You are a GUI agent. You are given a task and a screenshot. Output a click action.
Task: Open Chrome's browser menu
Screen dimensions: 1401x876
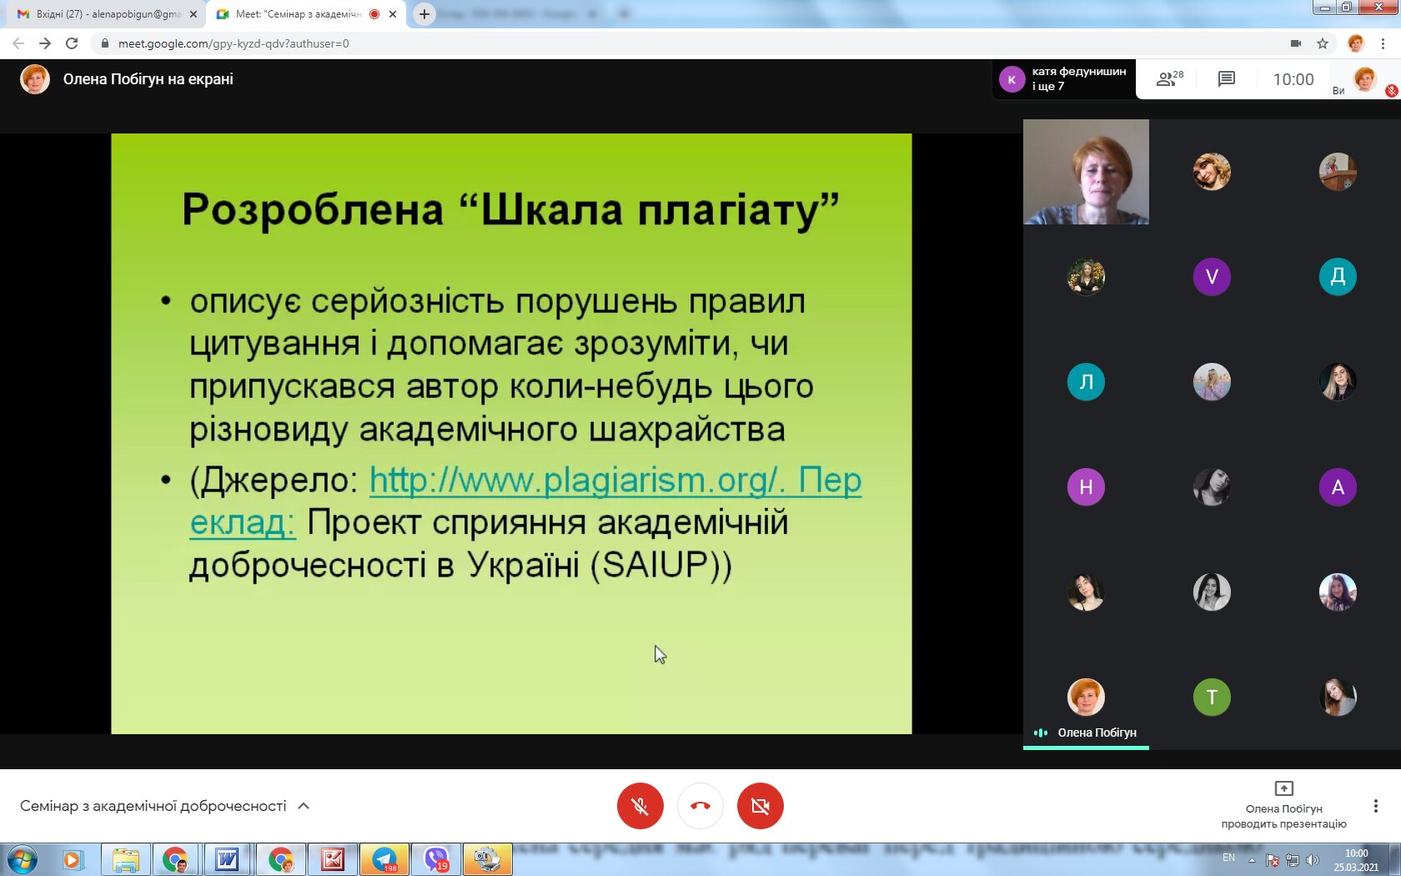tap(1383, 43)
